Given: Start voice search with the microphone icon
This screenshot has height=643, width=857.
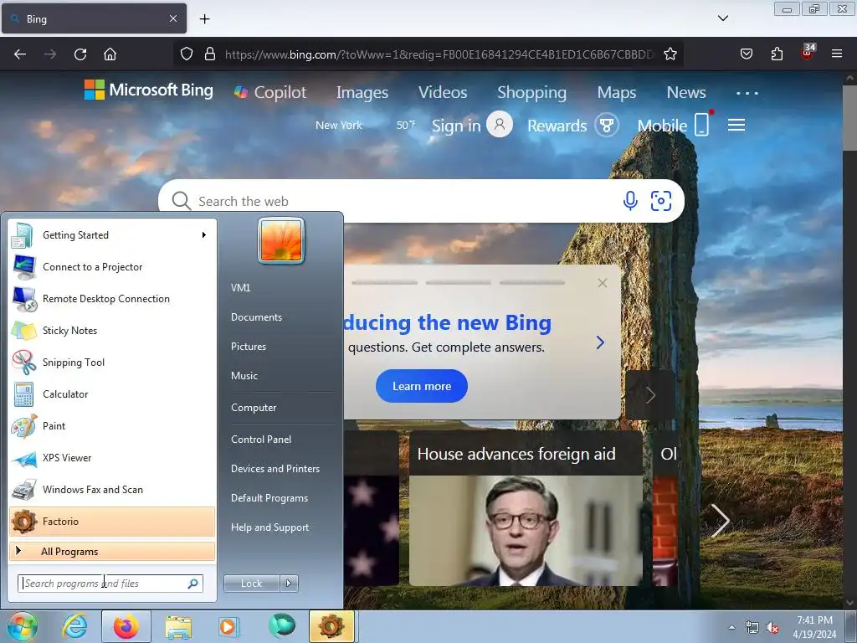Looking at the screenshot, I should 630,201.
